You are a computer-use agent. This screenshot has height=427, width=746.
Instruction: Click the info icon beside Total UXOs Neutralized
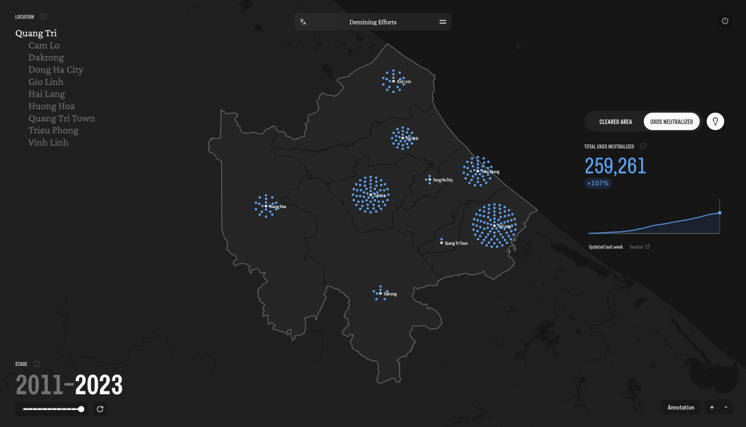643,146
